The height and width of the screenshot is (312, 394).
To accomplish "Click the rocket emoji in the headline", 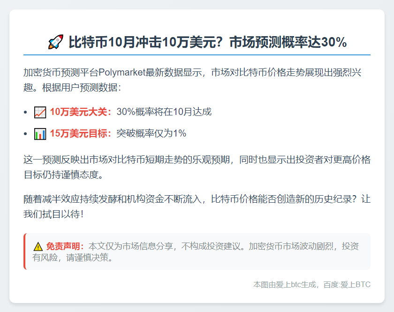I will 55,43.
